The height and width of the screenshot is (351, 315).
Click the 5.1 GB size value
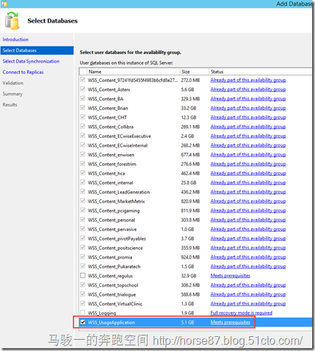tap(187, 322)
